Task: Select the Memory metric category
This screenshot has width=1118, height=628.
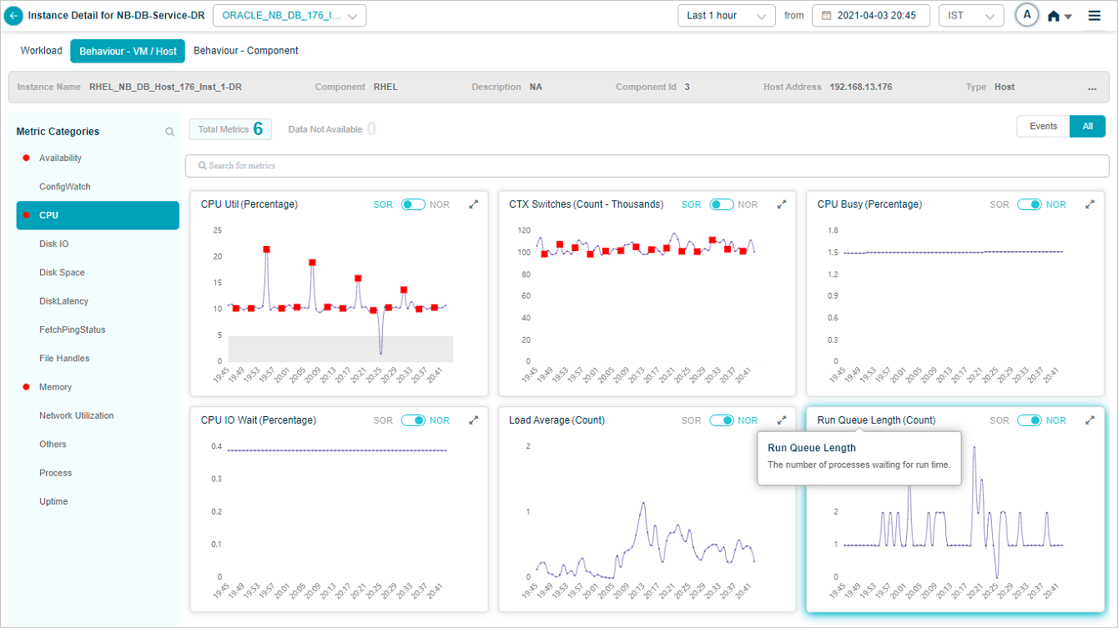Action: (55, 387)
